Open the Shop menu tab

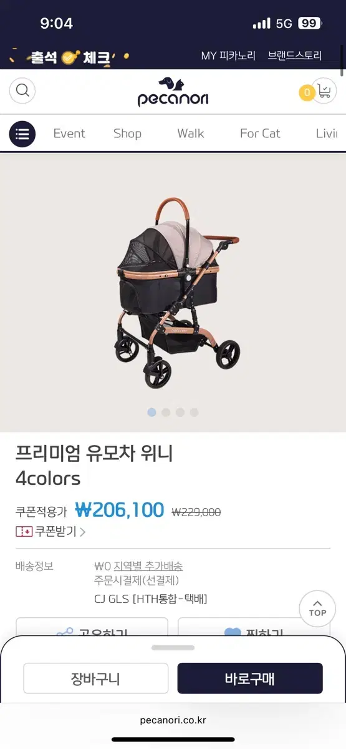(127, 134)
